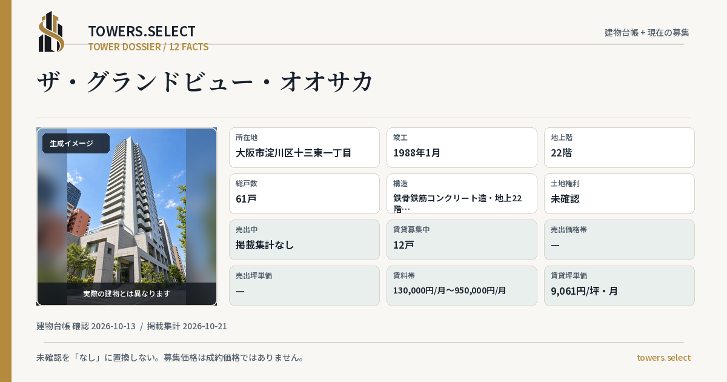This screenshot has height=382, width=727.
Task: Click the 構造 value 鉄骨鉄筋コンクリート造
Action: 457,203
